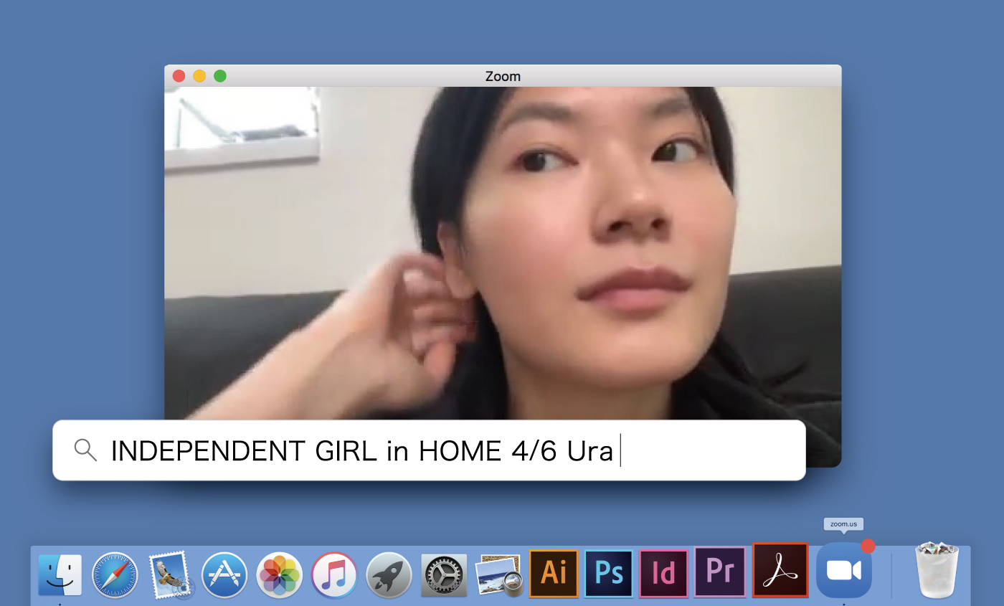Image resolution: width=1004 pixels, height=606 pixels.
Task: Open the App Store icon
Action: [224, 574]
